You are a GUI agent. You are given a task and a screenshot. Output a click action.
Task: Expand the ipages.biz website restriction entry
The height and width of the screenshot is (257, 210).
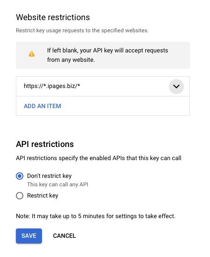(176, 87)
